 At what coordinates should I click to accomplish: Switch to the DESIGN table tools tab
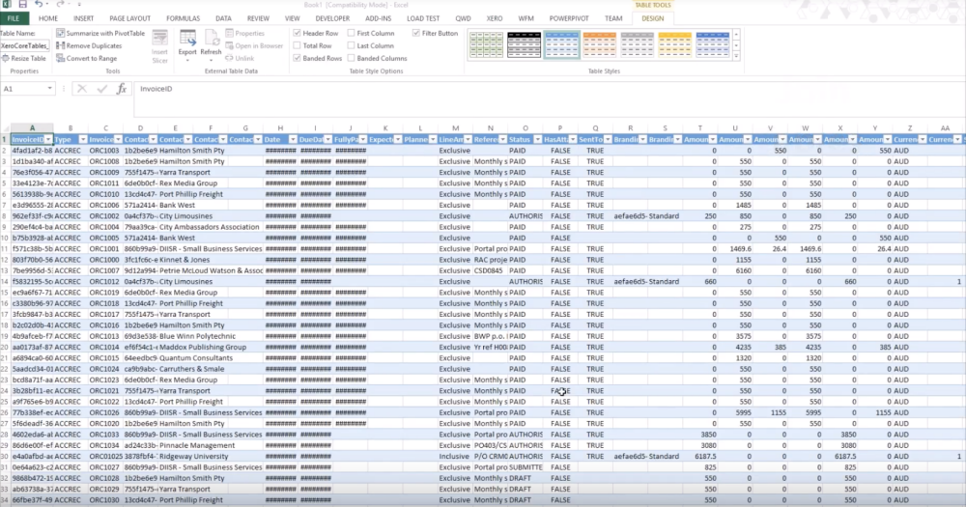tap(652, 18)
